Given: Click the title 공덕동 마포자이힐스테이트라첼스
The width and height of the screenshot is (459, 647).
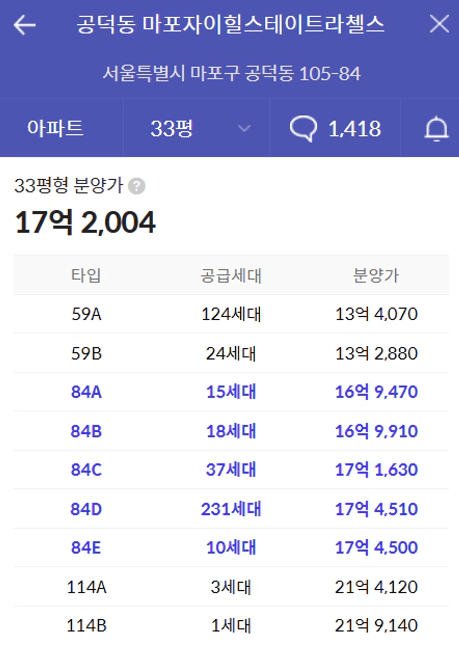Looking at the screenshot, I should click(x=230, y=24).
